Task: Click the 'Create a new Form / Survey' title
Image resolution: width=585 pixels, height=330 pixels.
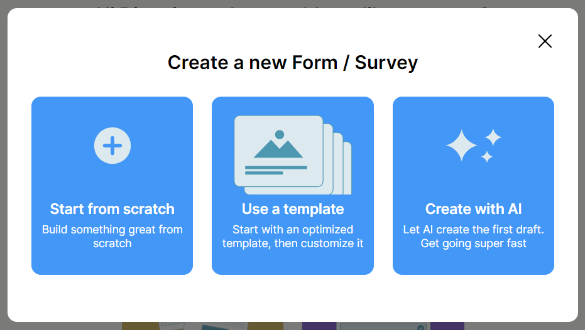Action: [x=293, y=63]
